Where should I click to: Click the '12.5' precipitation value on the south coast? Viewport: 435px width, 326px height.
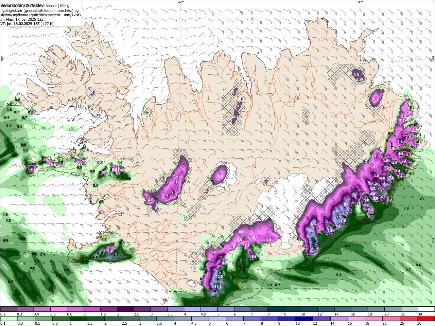coord(219,282)
